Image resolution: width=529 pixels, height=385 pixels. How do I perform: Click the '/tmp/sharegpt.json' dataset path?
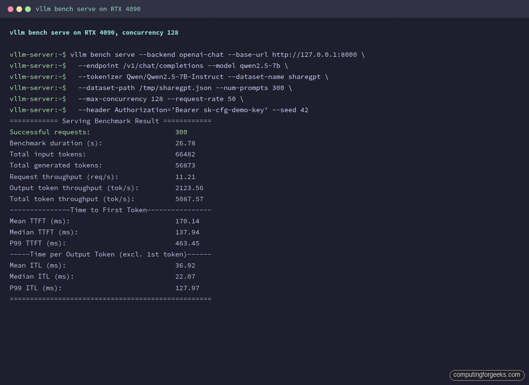point(175,88)
